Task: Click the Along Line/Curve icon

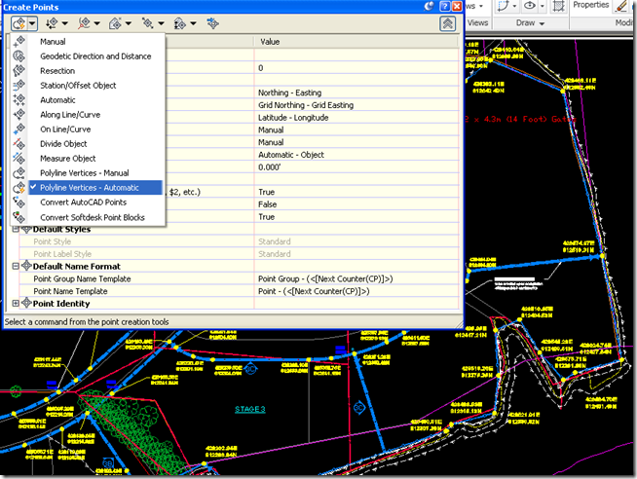Action: click(x=19, y=115)
